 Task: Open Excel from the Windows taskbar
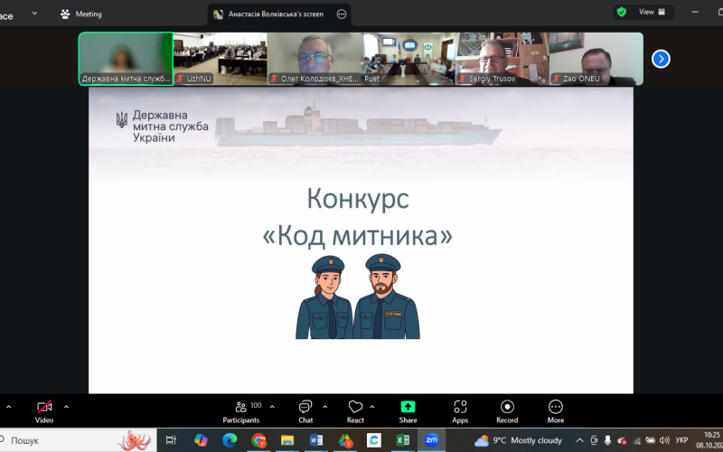(x=403, y=440)
